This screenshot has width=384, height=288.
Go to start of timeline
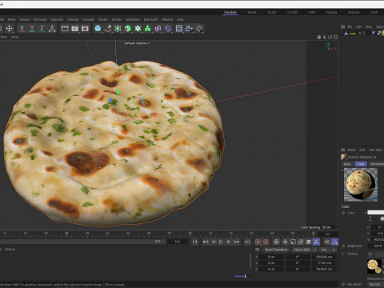point(195,242)
